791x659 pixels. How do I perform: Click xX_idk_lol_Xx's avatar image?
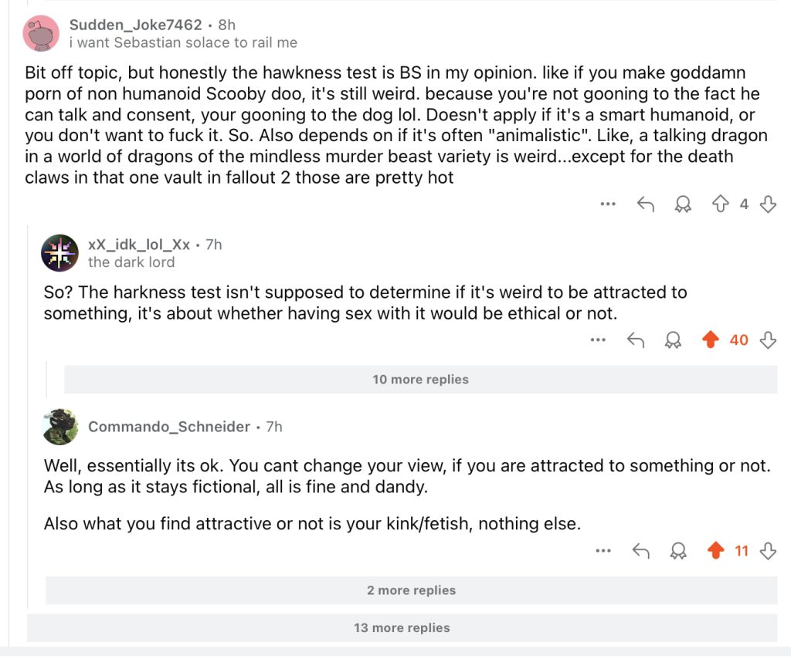[59, 252]
